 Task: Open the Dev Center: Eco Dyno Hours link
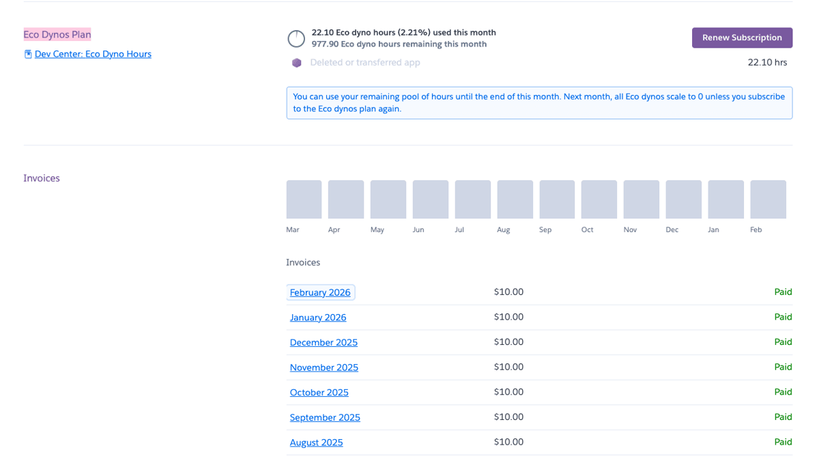[x=93, y=54]
